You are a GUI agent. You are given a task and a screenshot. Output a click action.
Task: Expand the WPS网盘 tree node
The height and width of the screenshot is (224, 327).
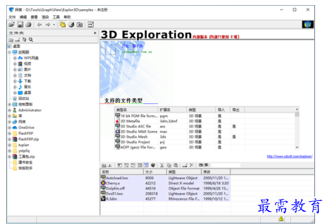tap(15, 58)
